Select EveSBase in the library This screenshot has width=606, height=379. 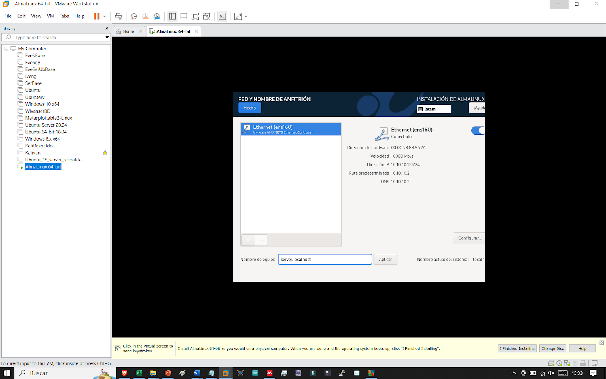(x=35, y=55)
